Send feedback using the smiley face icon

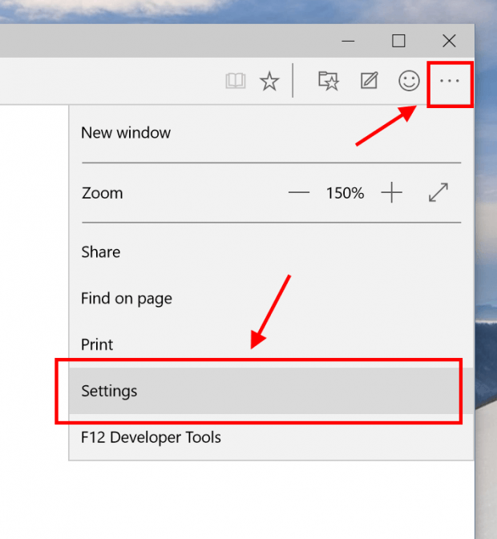(409, 81)
